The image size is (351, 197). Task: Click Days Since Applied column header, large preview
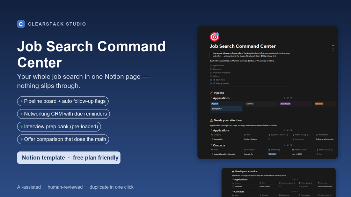278,135
